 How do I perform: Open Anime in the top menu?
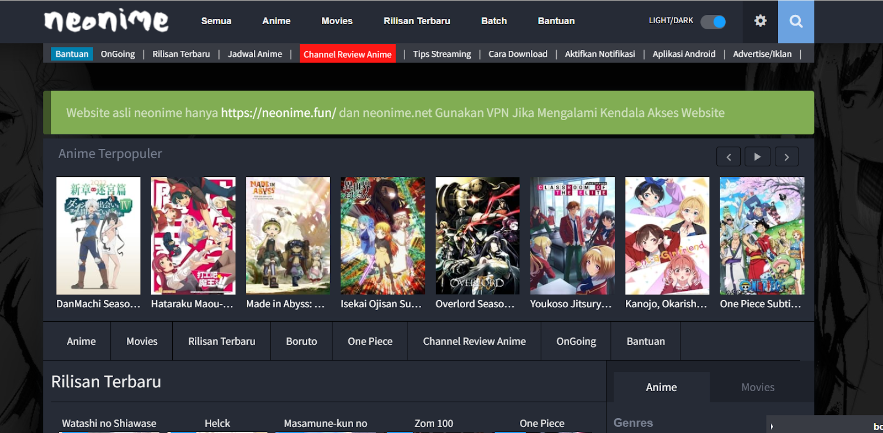coord(276,21)
